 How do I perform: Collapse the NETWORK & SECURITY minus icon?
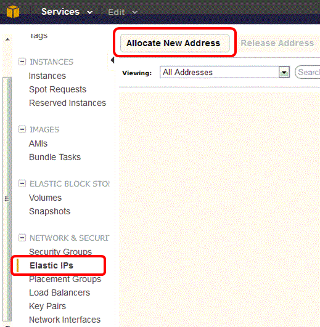[x=22, y=238]
